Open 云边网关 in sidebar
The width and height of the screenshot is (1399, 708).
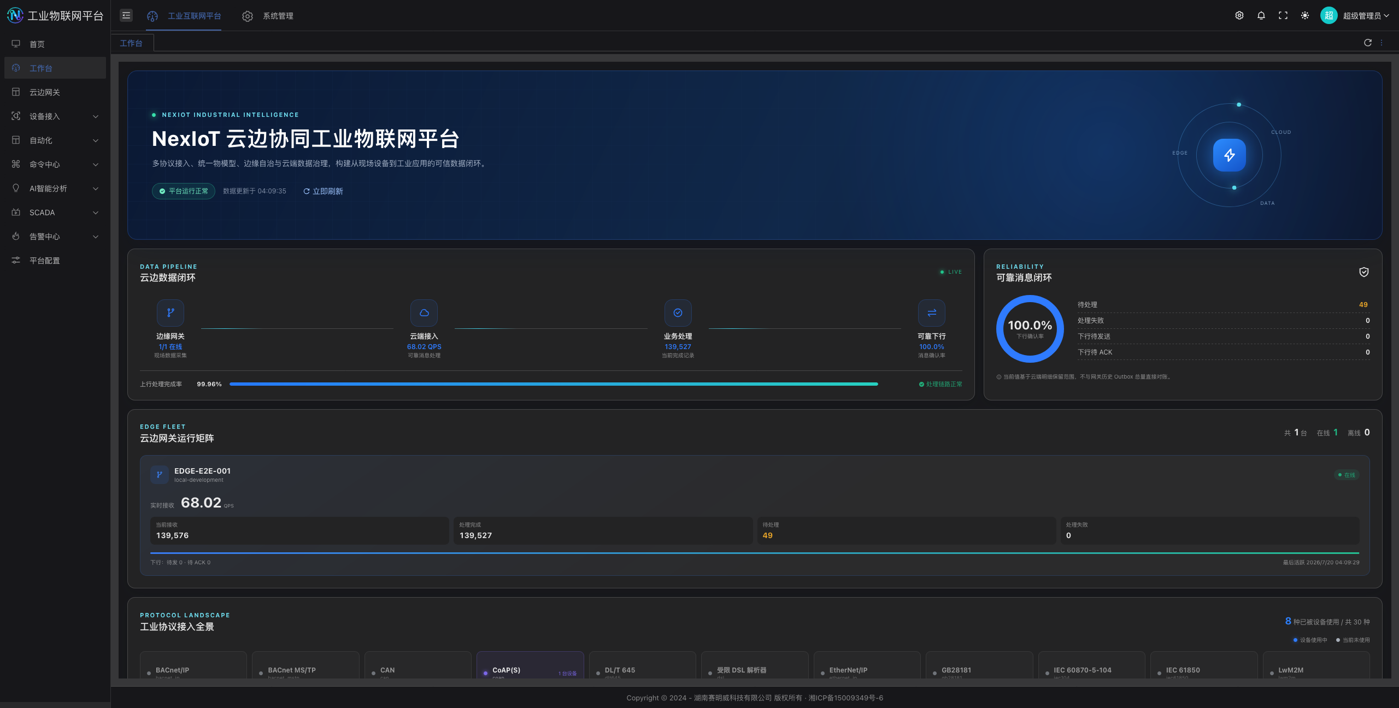(x=55, y=92)
